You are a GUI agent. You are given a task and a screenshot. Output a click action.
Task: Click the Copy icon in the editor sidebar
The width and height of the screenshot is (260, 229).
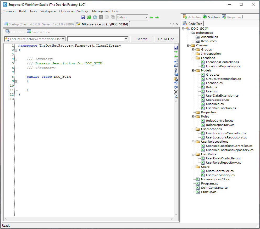[x=176, y=74]
